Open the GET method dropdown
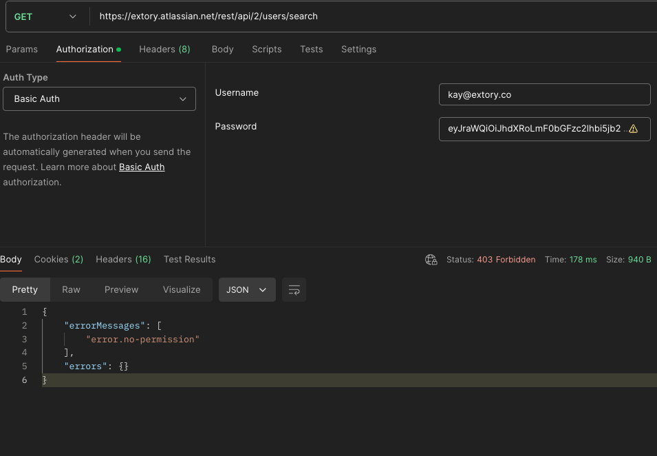The image size is (657, 456). tap(45, 17)
